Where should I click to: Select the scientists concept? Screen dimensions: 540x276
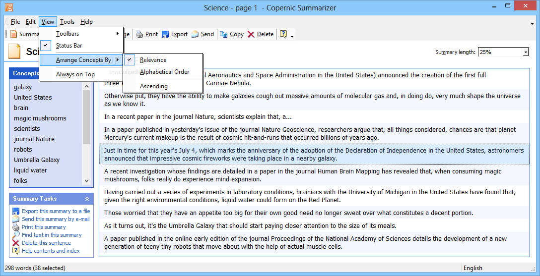(27, 128)
